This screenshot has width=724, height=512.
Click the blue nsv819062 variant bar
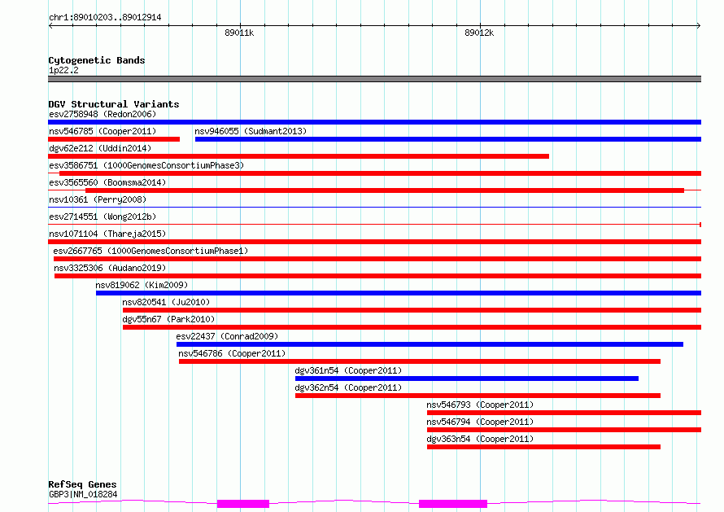coord(399,293)
